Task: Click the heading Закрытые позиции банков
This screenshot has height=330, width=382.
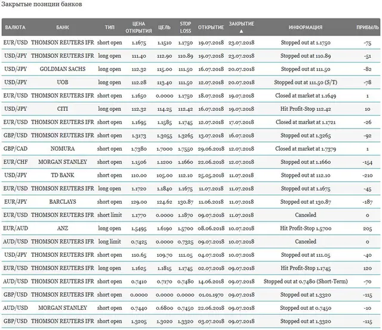Action: coord(41,4)
